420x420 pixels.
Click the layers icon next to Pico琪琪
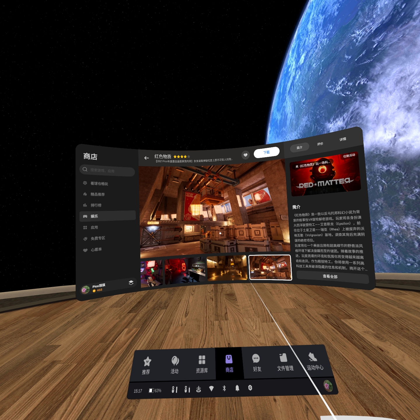pyautogui.click(x=131, y=283)
